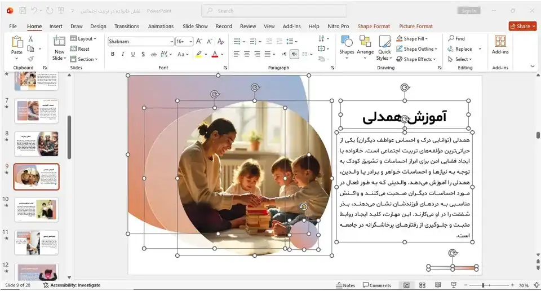This screenshot has height=291, width=541.
Task: Toggle Strikethrough formatting
Action: pos(153,54)
